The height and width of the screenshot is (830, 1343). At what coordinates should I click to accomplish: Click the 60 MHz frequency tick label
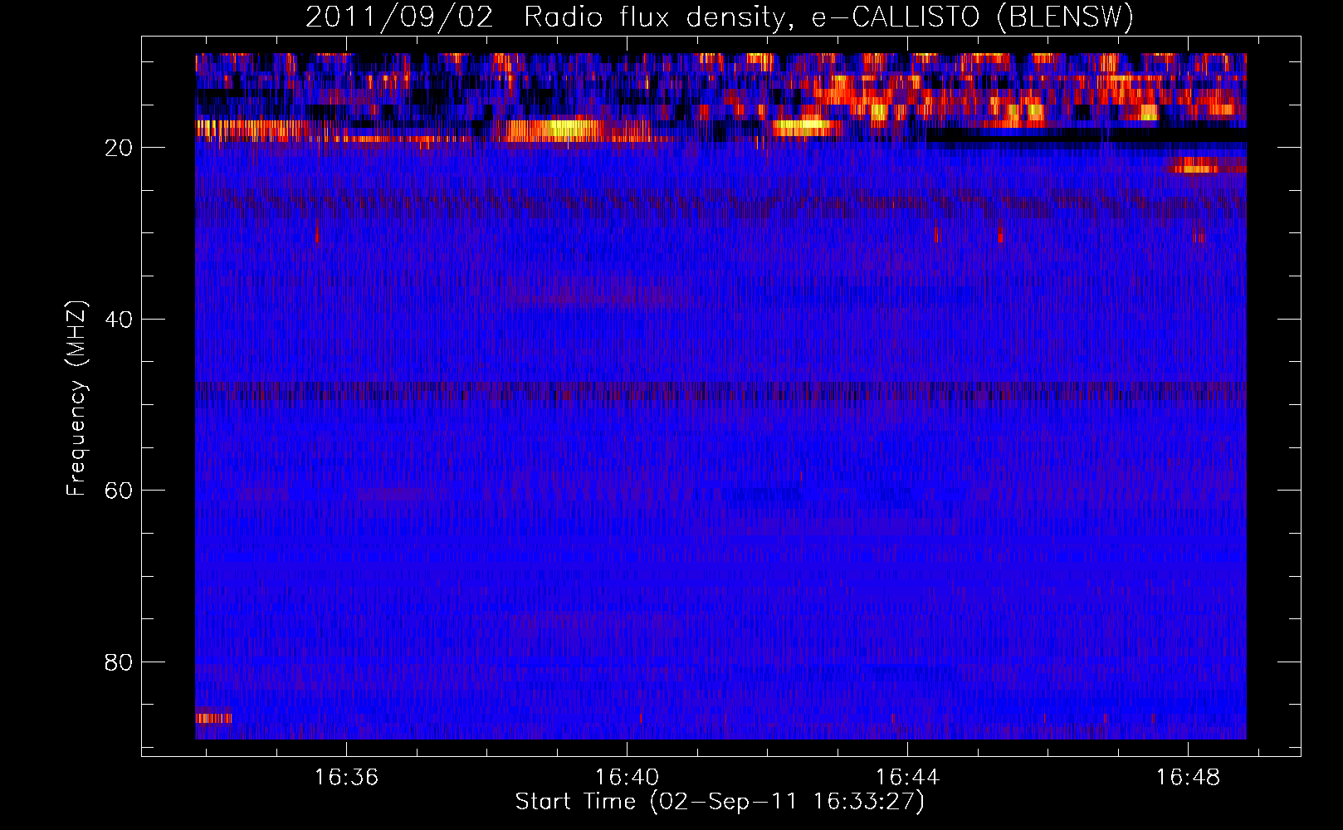coord(119,491)
